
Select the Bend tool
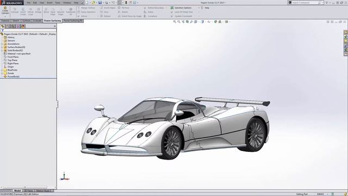46,11
